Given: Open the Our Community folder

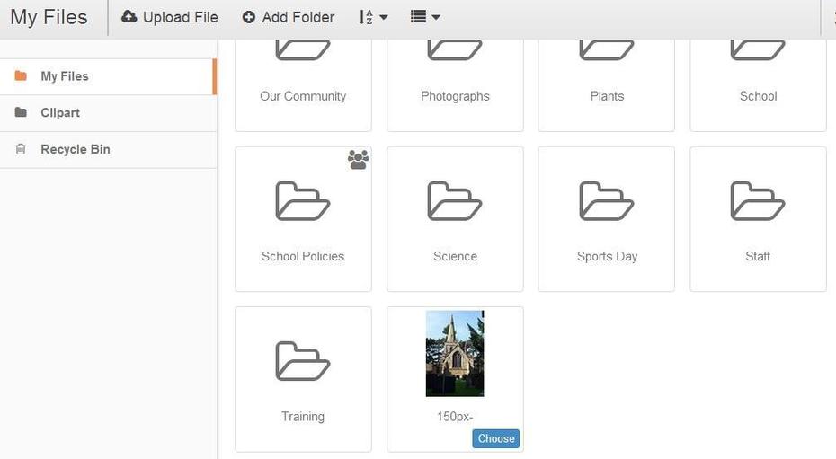Looking at the screenshot, I should click(x=303, y=85).
